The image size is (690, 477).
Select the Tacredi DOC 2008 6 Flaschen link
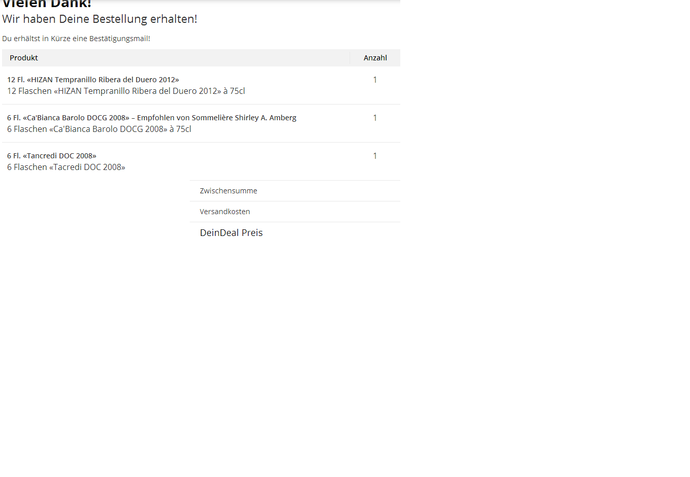(66, 167)
